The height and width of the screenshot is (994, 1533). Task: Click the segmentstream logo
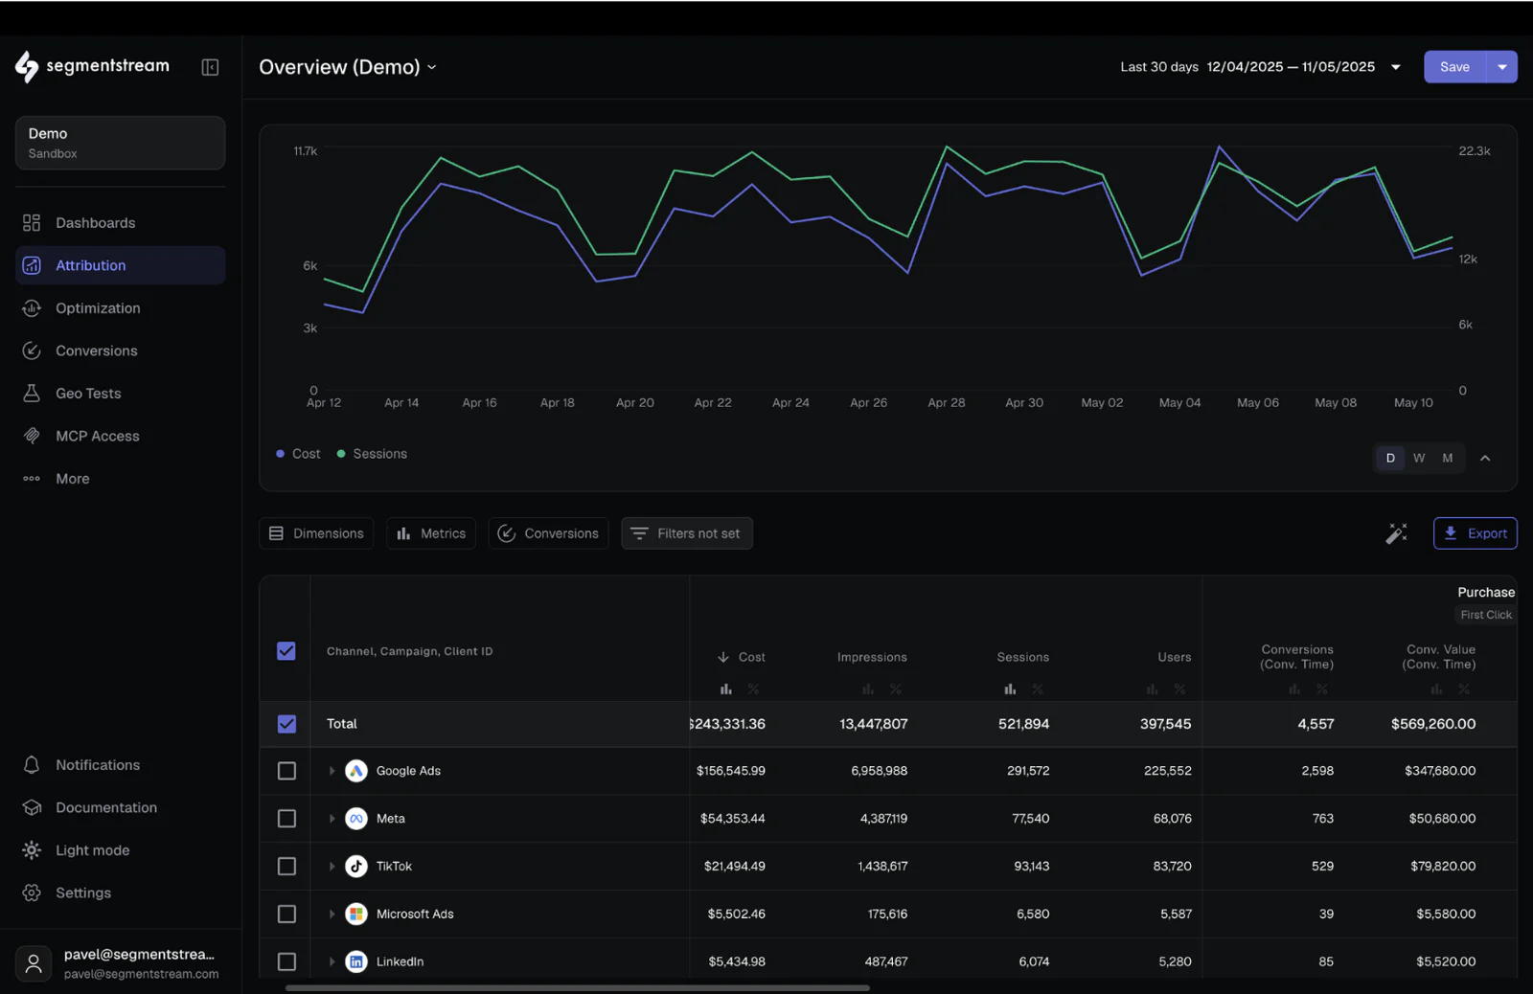coord(92,66)
